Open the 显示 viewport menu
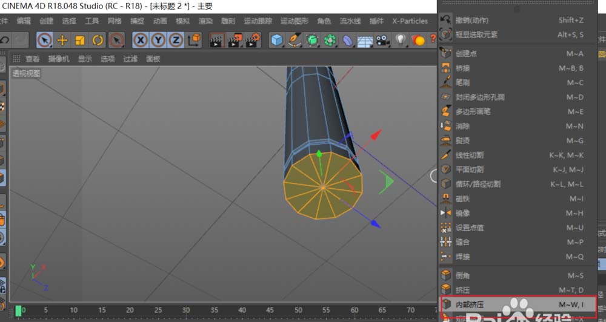 point(85,59)
